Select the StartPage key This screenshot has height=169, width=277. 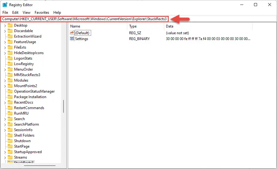22,146
